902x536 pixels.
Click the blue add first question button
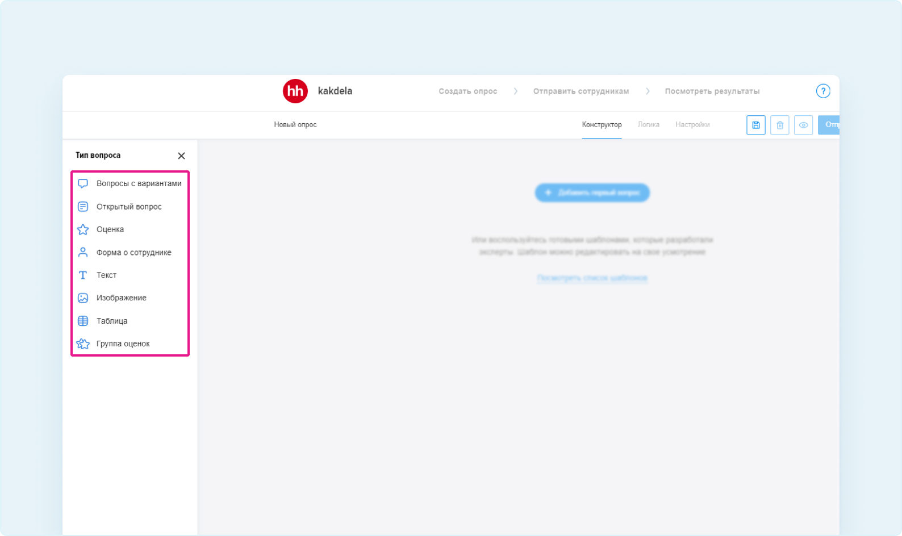pos(592,192)
